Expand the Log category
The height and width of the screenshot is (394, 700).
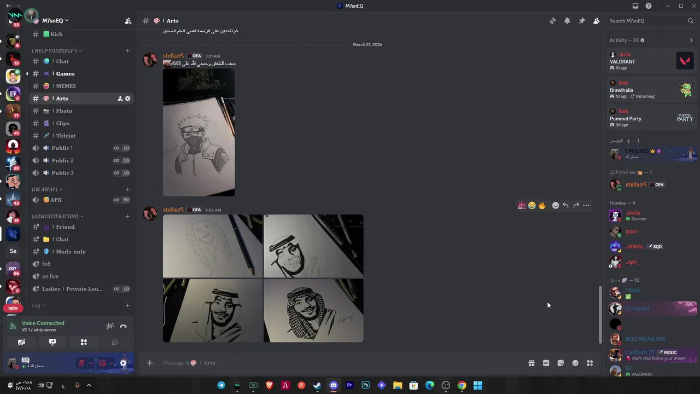click(x=38, y=305)
